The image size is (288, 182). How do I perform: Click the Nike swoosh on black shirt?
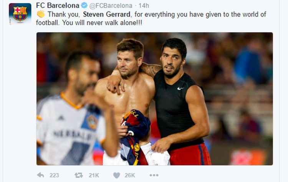[180, 88]
